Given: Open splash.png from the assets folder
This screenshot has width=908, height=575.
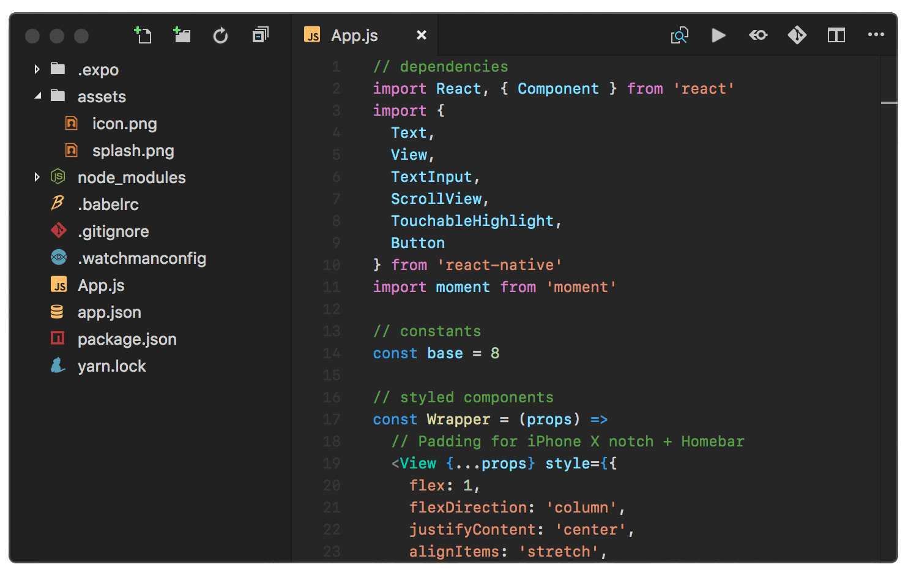Looking at the screenshot, I should coord(133,151).
